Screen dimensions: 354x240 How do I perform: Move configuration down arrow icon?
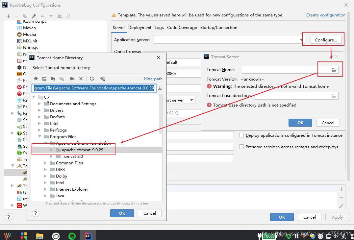click(51, 16)
